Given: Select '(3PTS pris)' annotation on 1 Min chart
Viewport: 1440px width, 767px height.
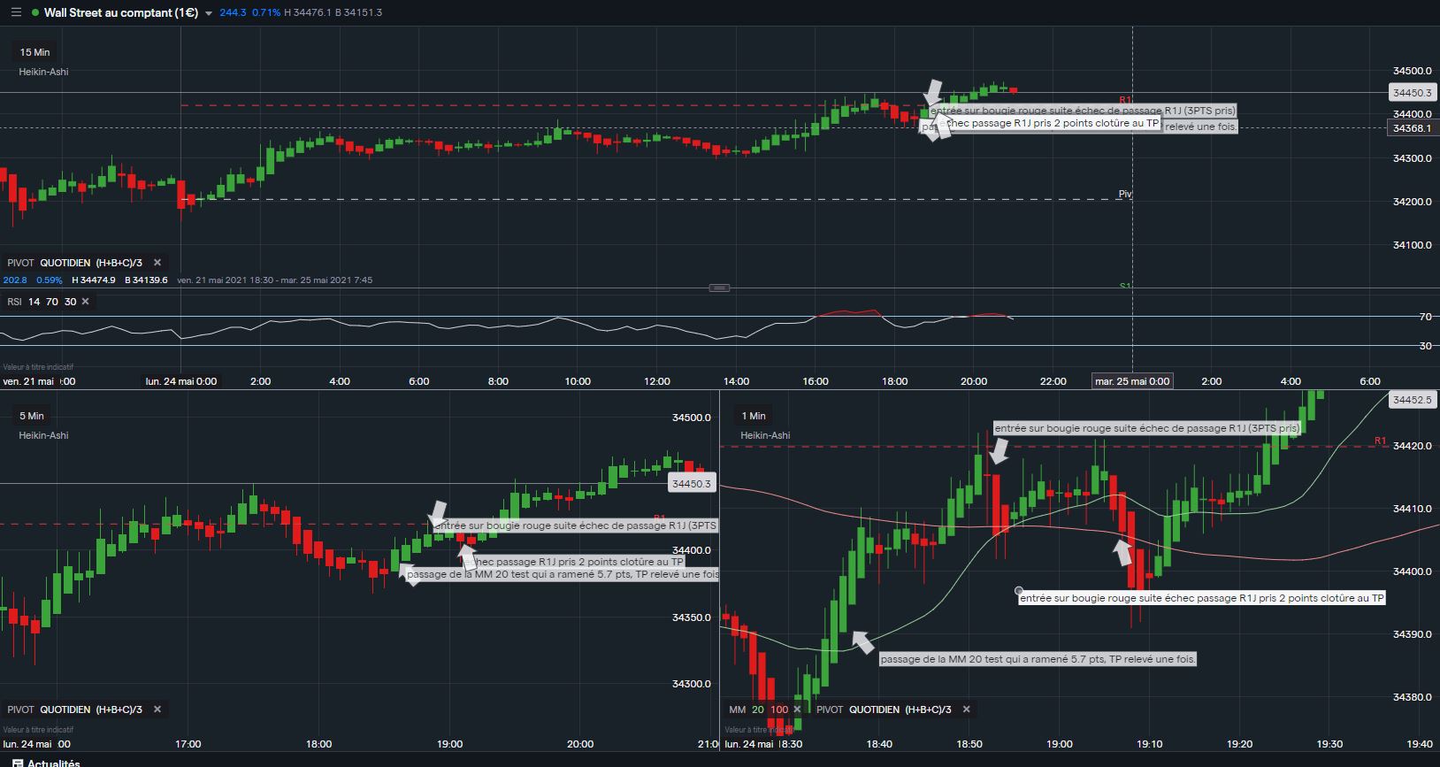Looking at the screenshot, I should click(1147, 428).
